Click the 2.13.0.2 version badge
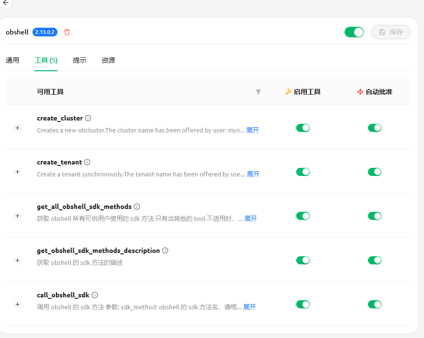 click(45, 32)
